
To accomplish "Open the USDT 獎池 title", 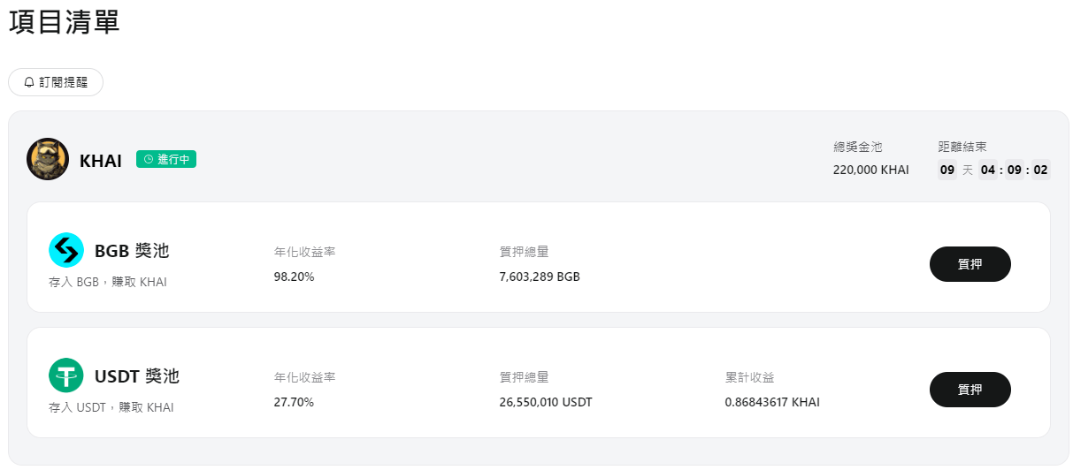I will [137, 376].
